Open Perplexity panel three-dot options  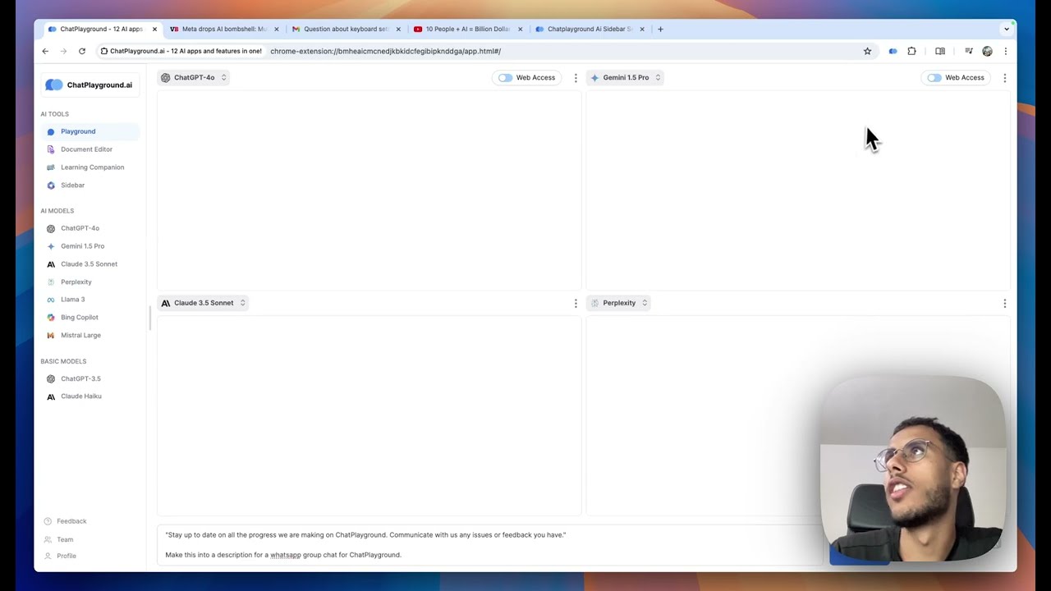point(1005,304)
